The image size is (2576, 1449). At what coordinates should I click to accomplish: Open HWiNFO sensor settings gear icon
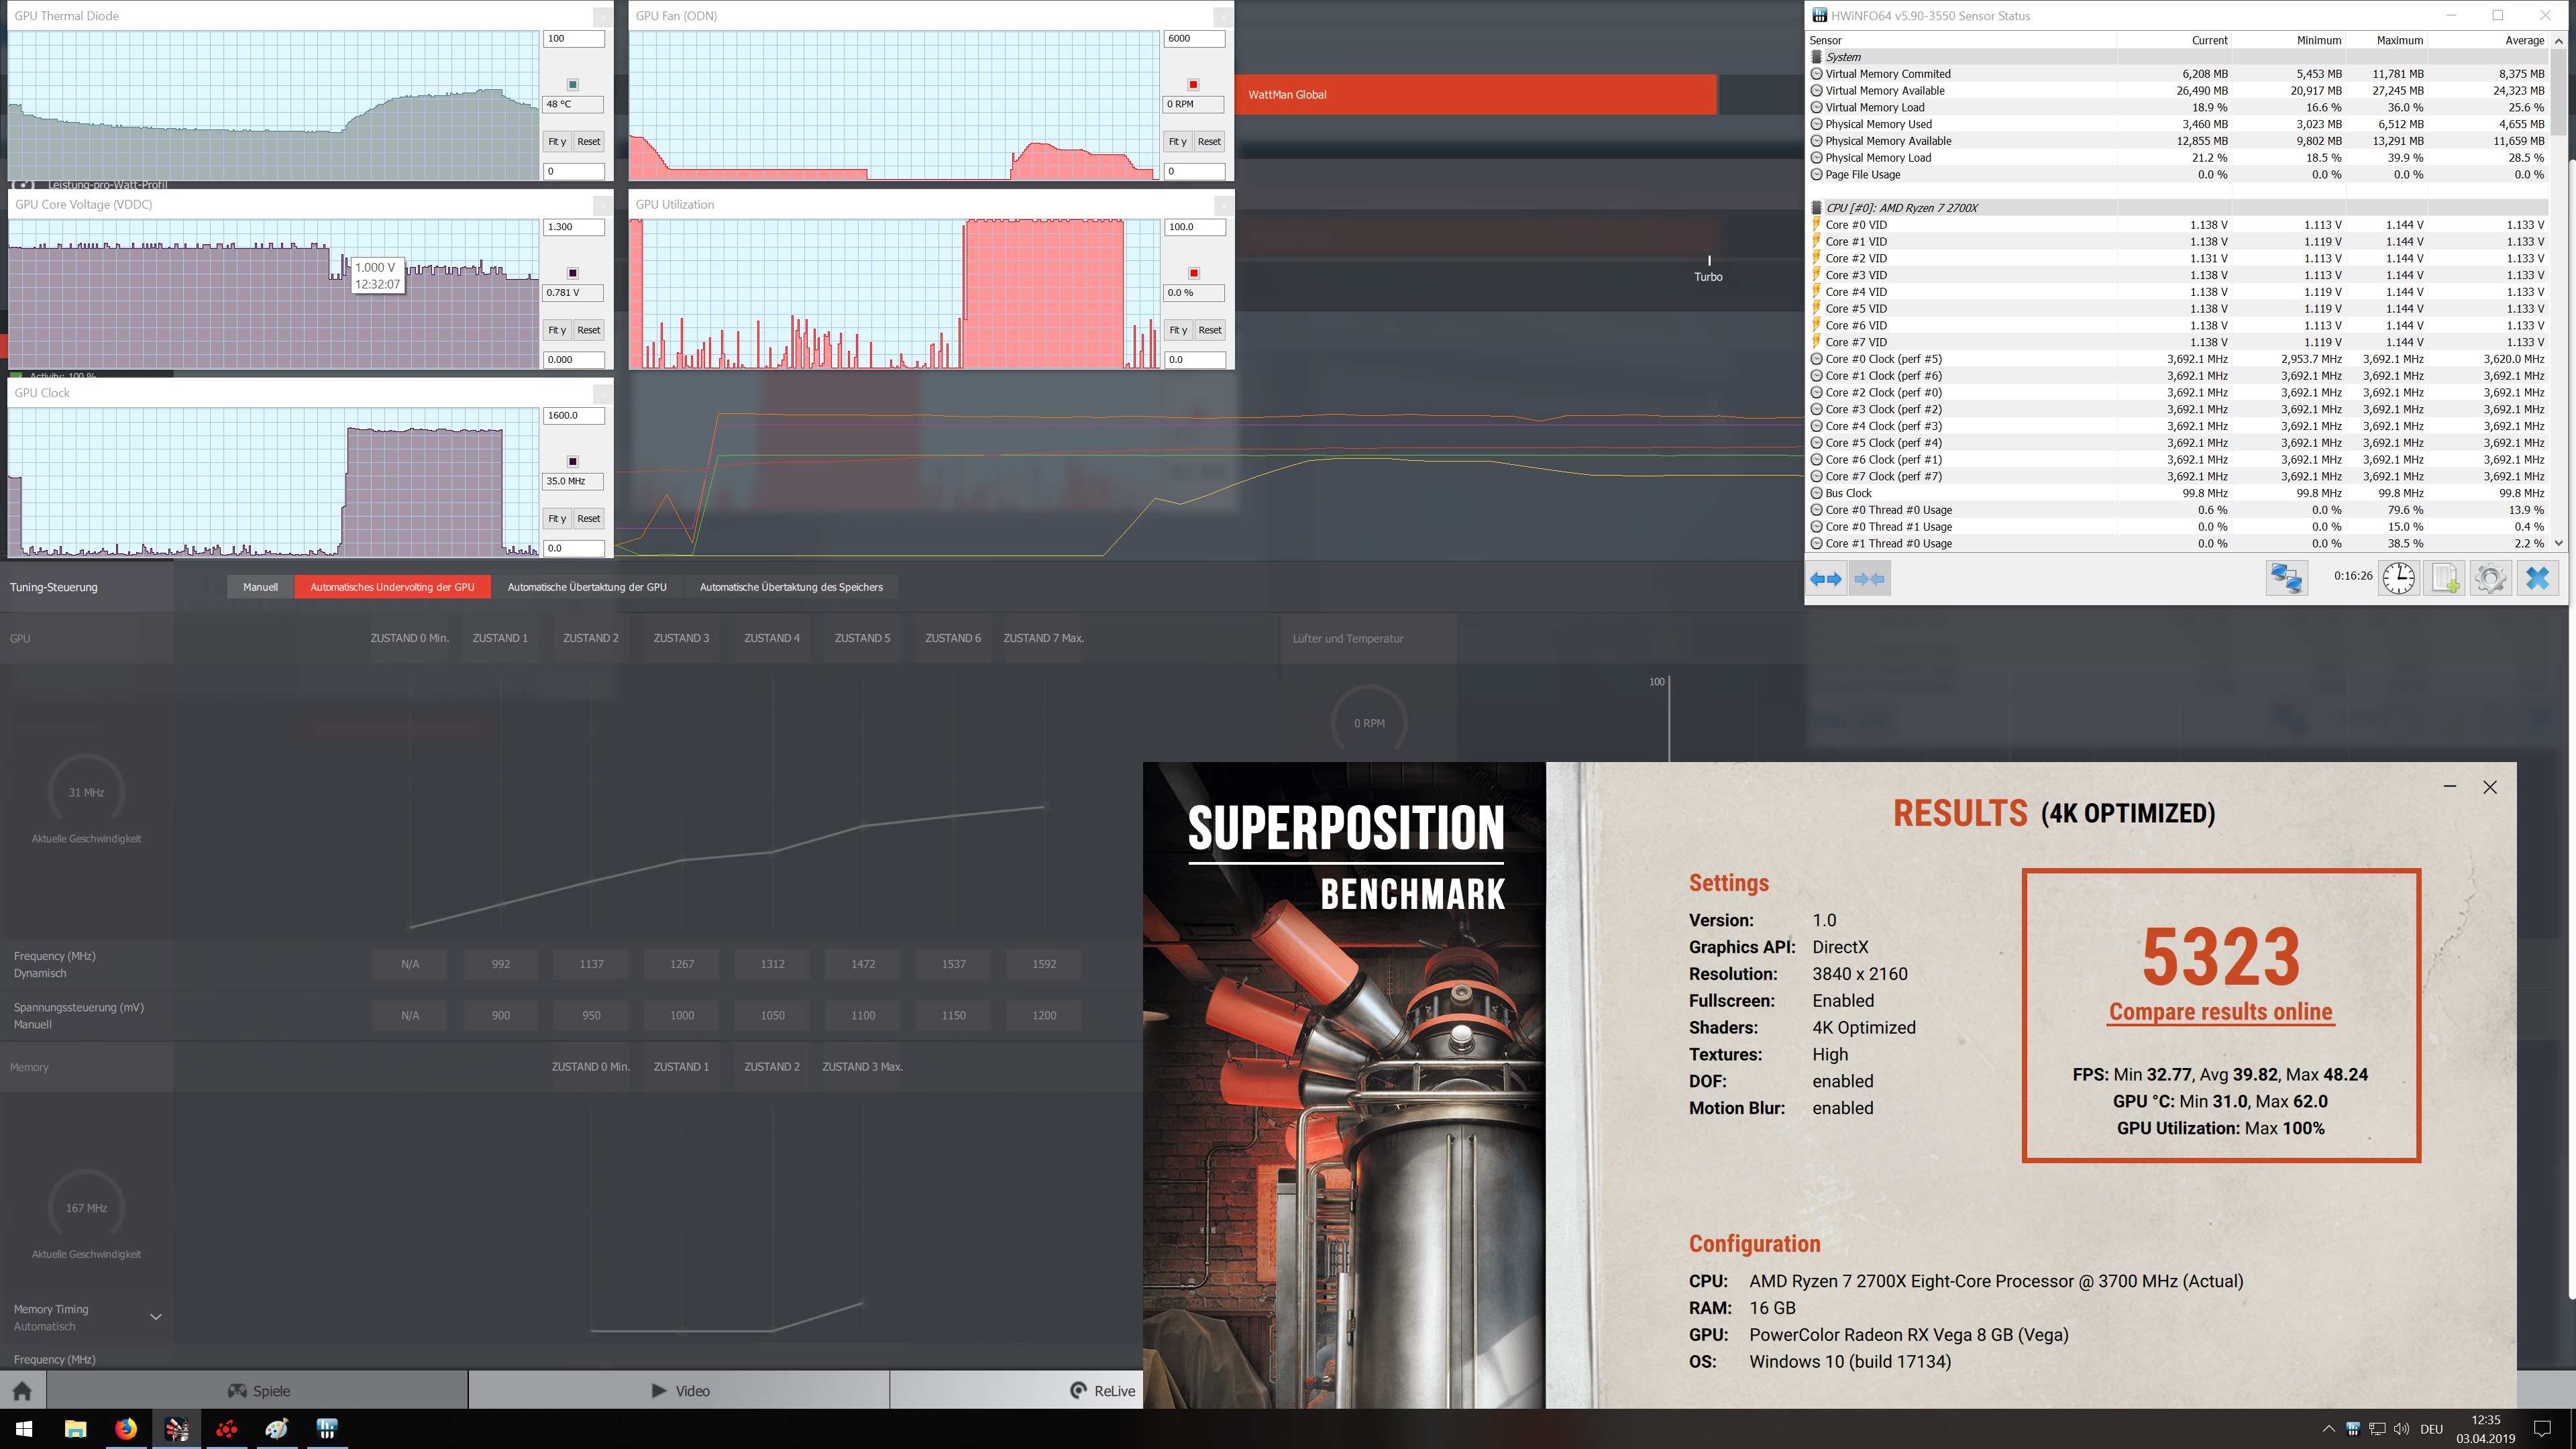click(x=2490, y=578)
